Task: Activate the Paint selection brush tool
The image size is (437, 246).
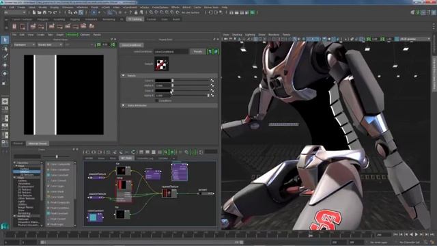Action: [5, 56]
